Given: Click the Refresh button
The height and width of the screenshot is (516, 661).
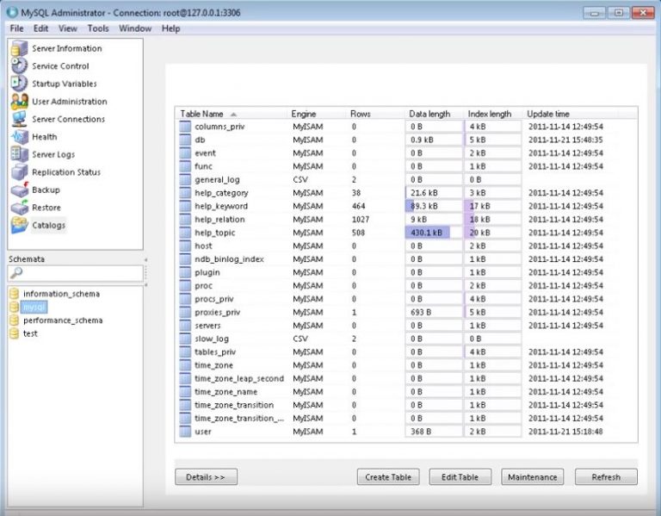Looking at the screenshot, I should [x=606, y=477].
